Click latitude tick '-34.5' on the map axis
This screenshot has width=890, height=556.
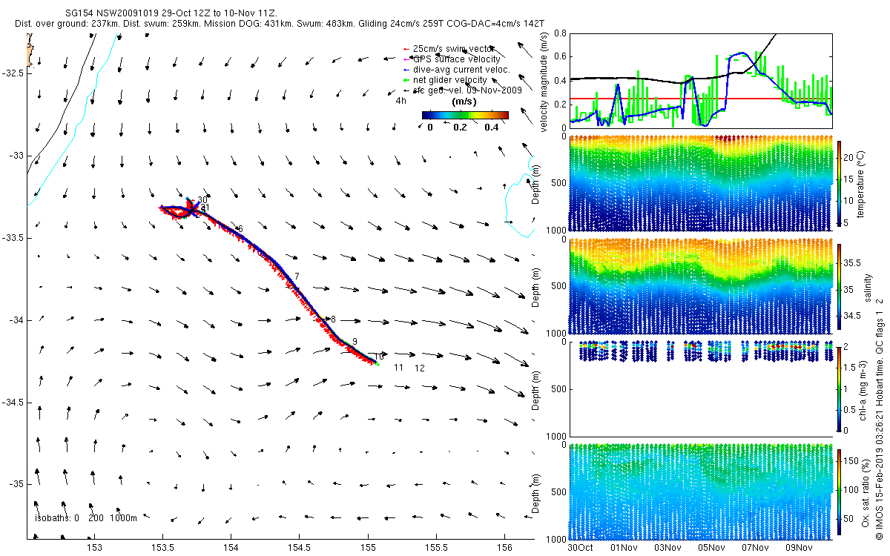[13, 402]
